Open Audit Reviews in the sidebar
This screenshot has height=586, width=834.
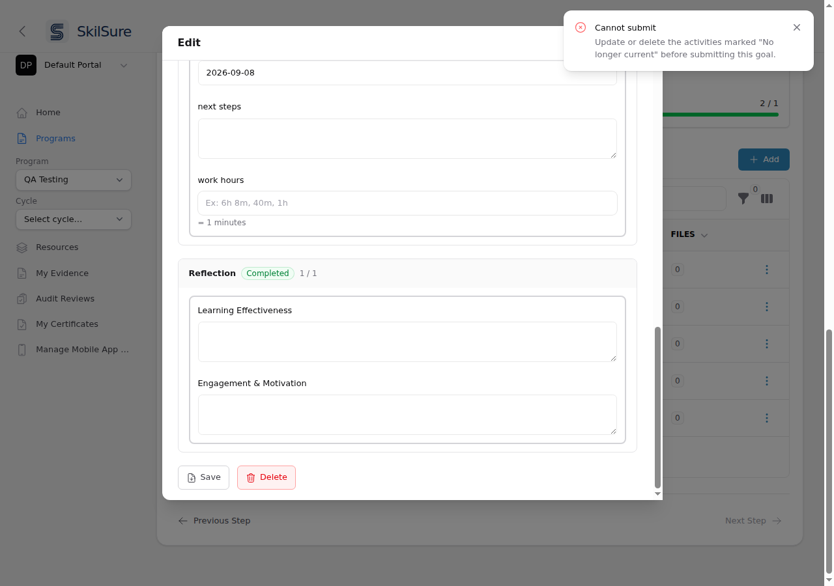click(65, 299)
